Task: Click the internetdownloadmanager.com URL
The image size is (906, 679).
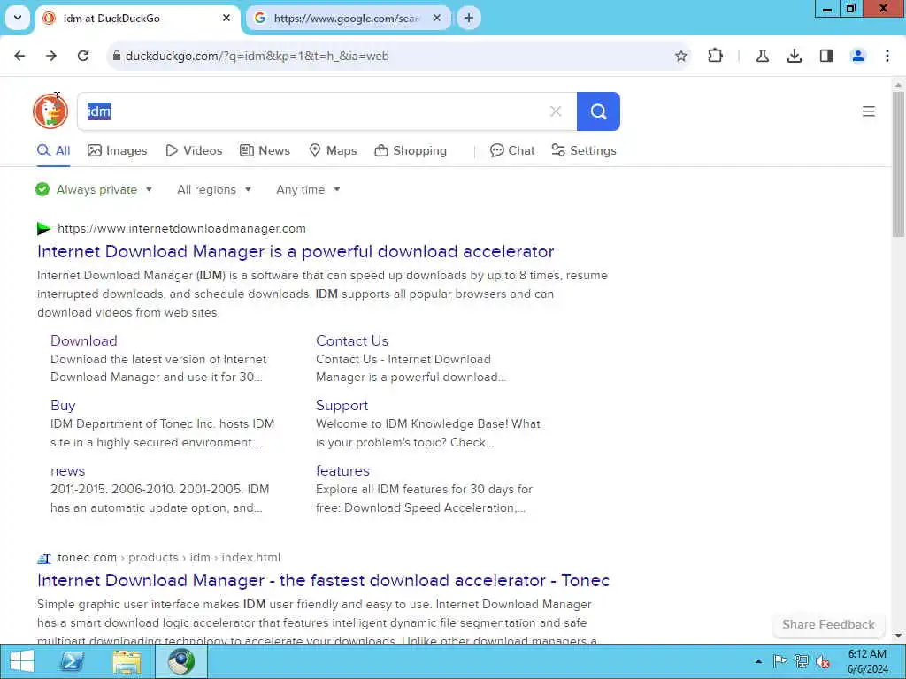Action: pyautogui.click(x=181, y=229)
